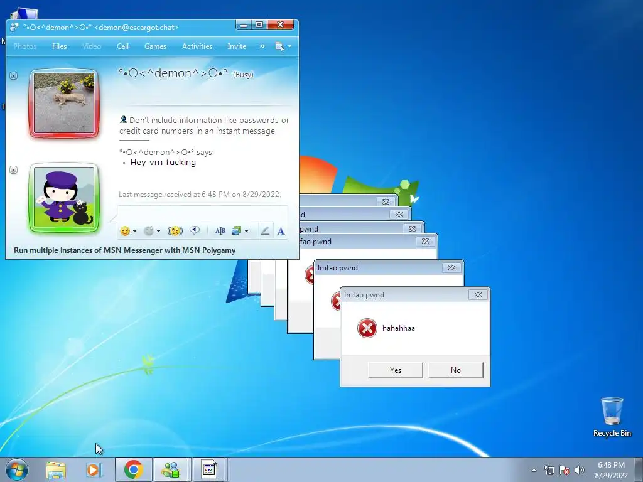Open the emoticon picker smiley icon

point(125,231)
